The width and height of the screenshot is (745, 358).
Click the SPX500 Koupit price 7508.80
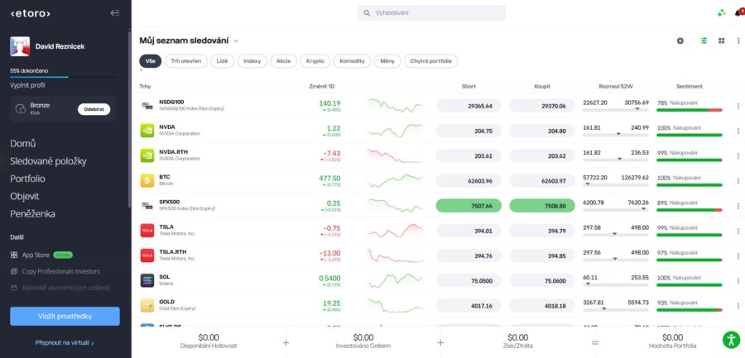(542, 206)
